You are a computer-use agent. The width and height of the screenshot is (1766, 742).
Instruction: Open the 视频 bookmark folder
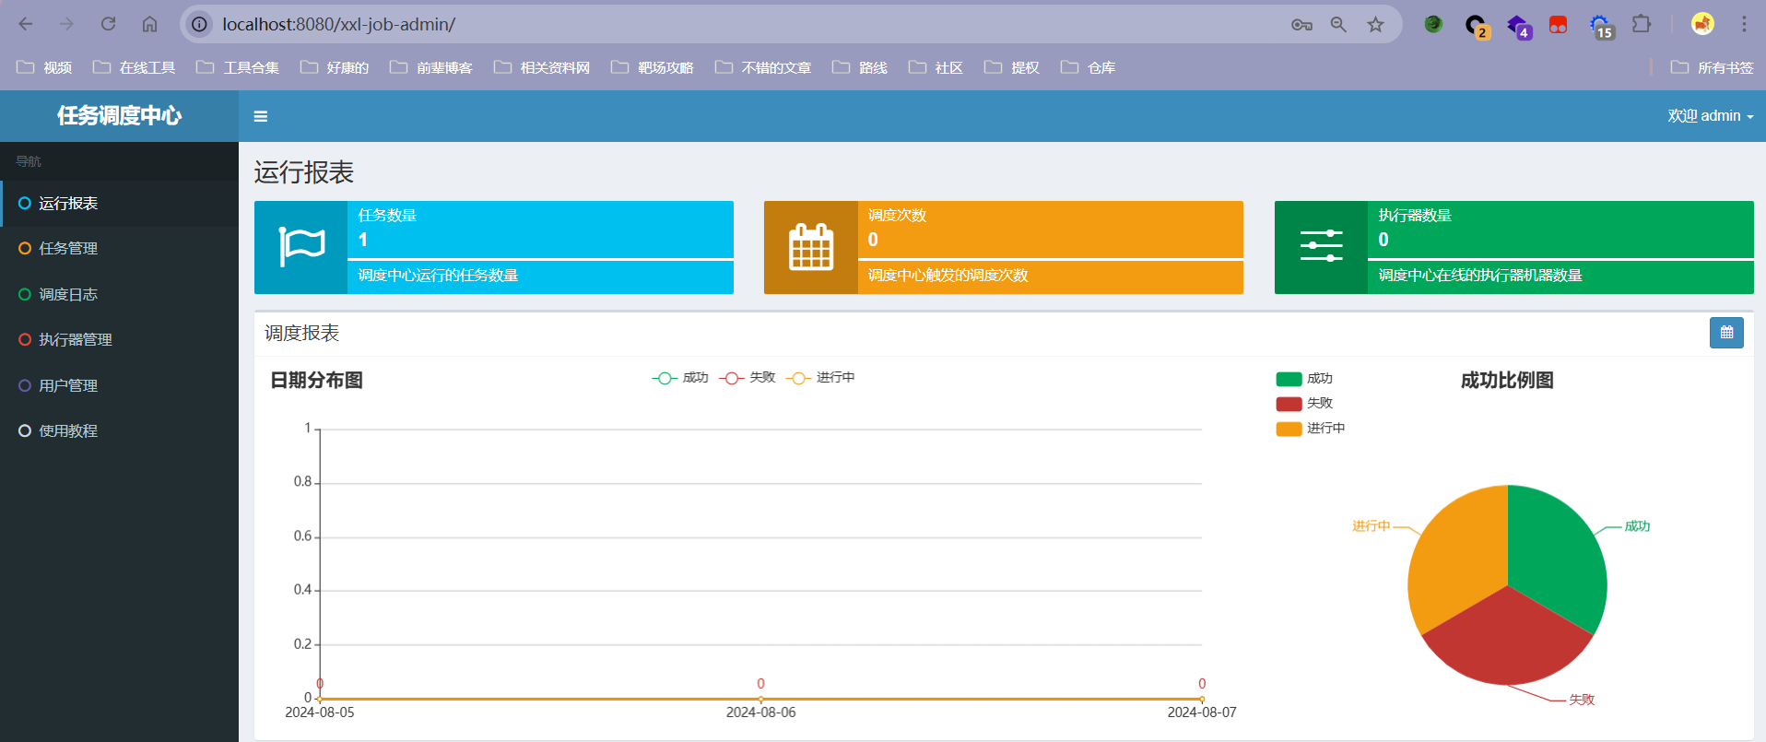[44, 67]
